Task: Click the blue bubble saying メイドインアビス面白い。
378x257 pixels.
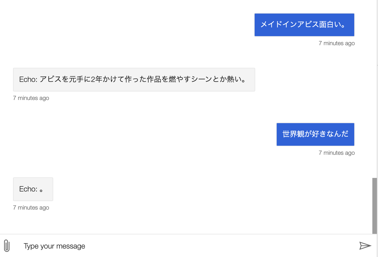Action: click(304, 25)
